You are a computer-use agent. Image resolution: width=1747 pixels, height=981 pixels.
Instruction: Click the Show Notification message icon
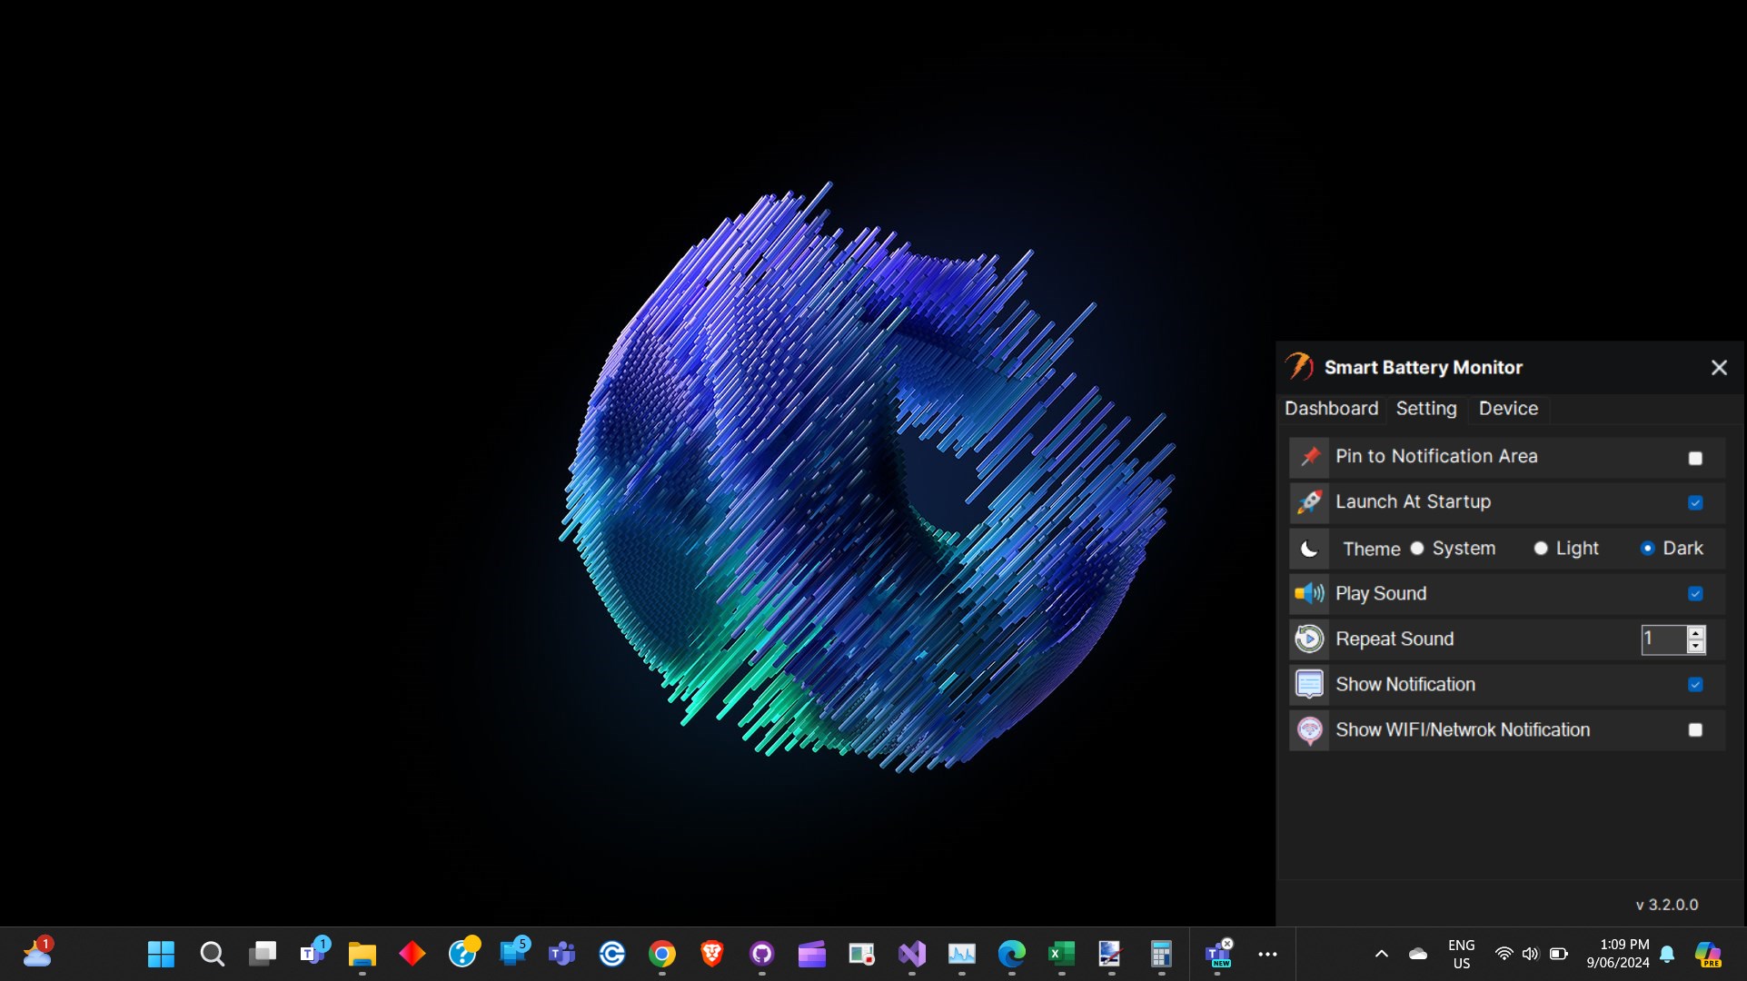click(x=1309, y=684)
